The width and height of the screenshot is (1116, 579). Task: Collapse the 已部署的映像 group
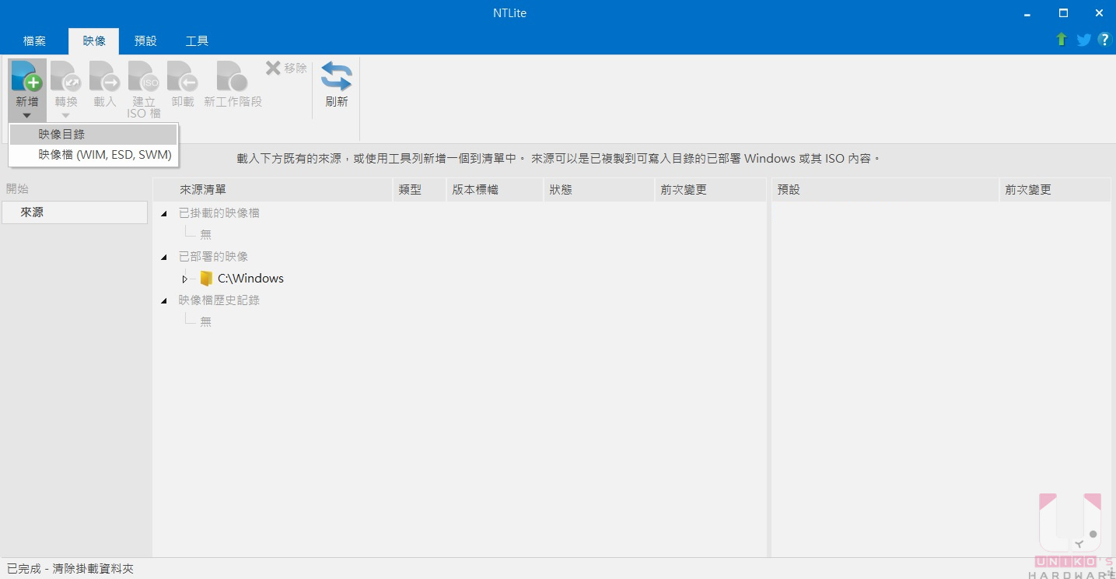click(x=163, y=257)
